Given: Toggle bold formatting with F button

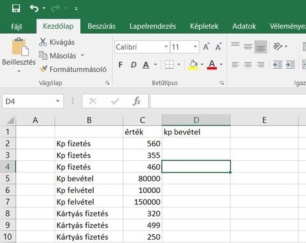Looking at the screenshot, I should coord(120,65).
